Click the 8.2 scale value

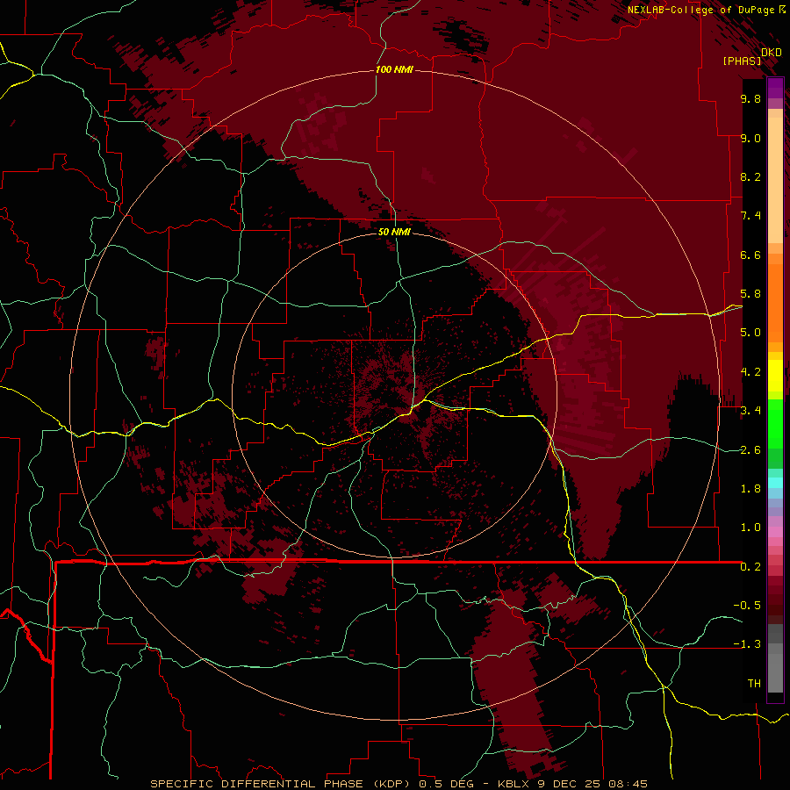750,176
